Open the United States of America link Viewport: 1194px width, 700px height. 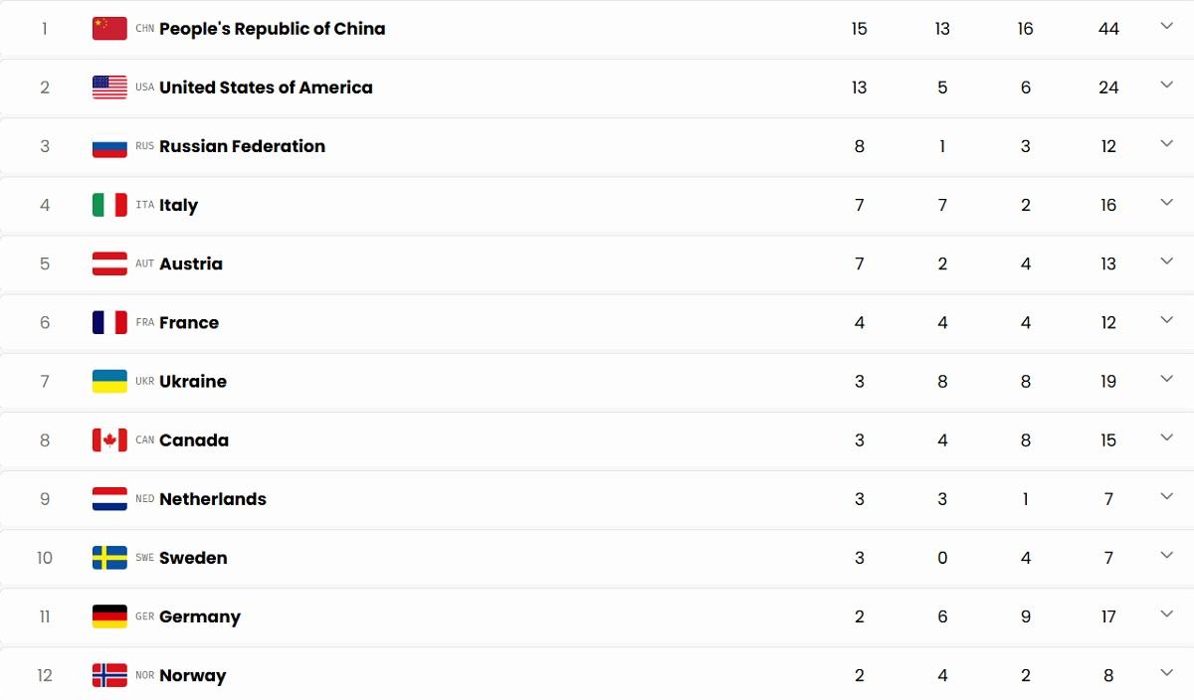(x=266, y=87)
